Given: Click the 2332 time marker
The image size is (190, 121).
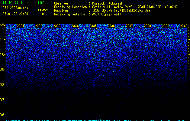Looking at the screenshot, I should pos(39,26).
